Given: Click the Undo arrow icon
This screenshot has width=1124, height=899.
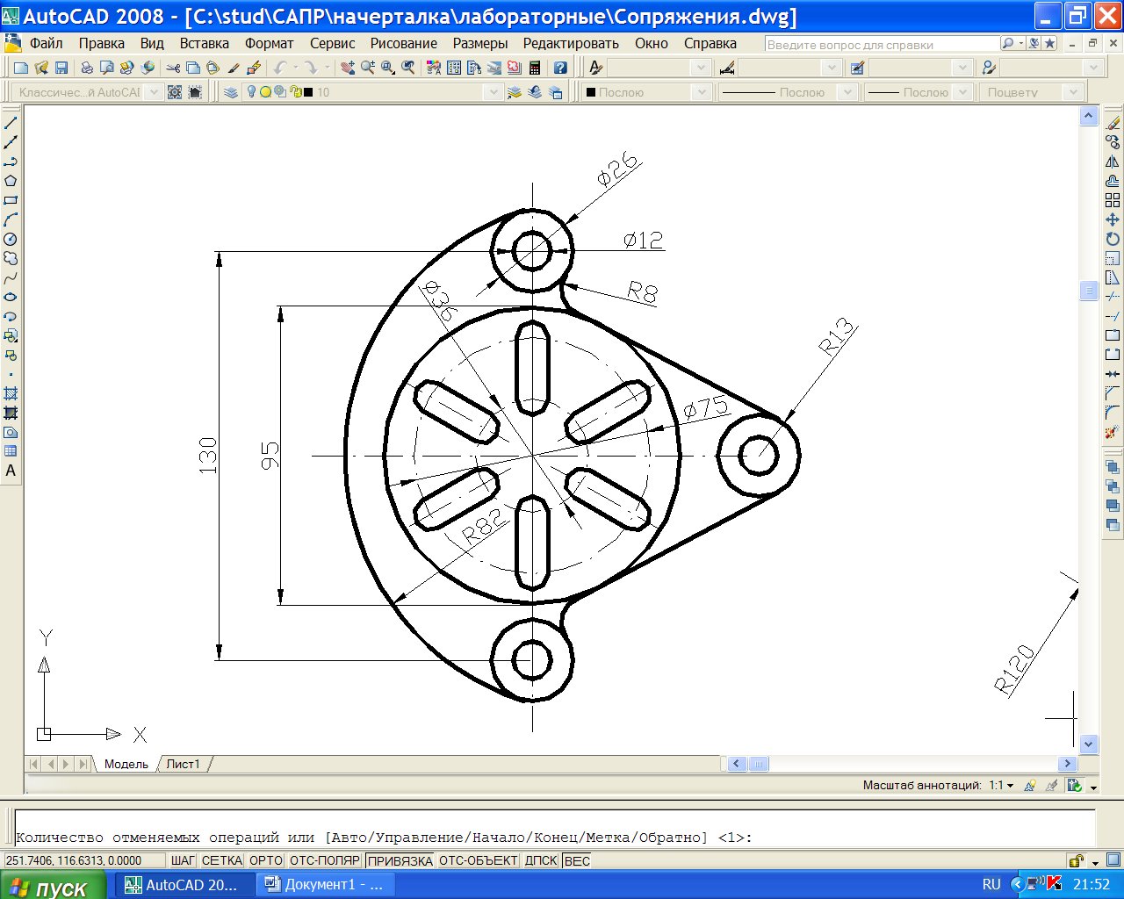Looking at the screenshot, I should pos(279,68).
